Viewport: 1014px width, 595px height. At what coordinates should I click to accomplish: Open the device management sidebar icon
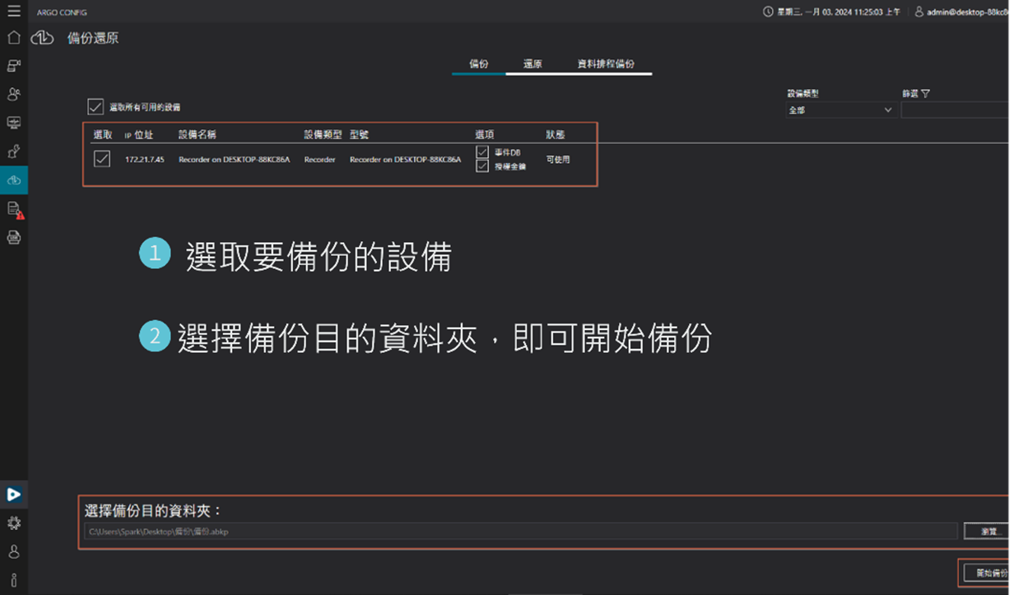[13, 66]
